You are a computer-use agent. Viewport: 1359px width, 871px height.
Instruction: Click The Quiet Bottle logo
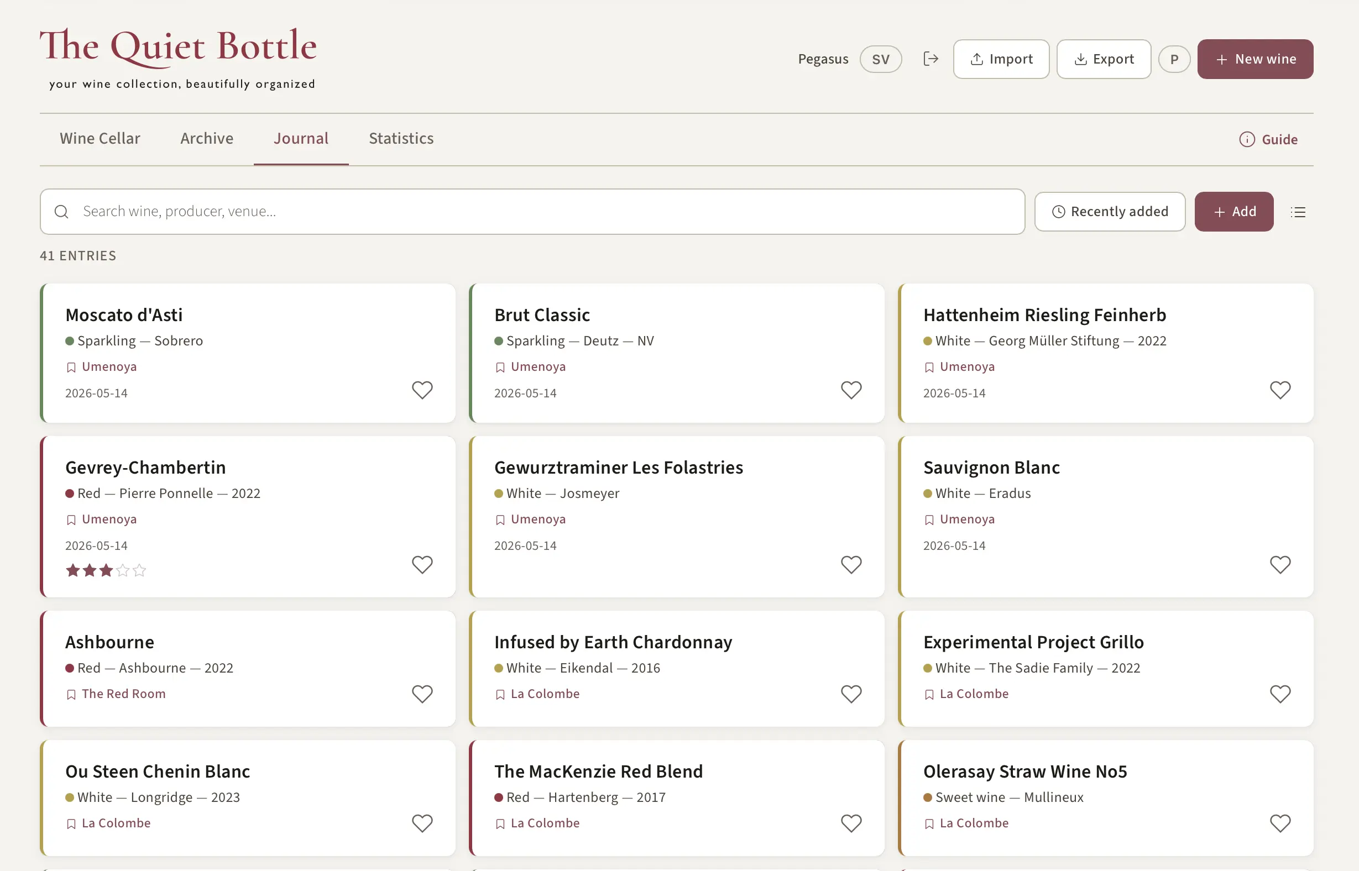coord(178,58)
